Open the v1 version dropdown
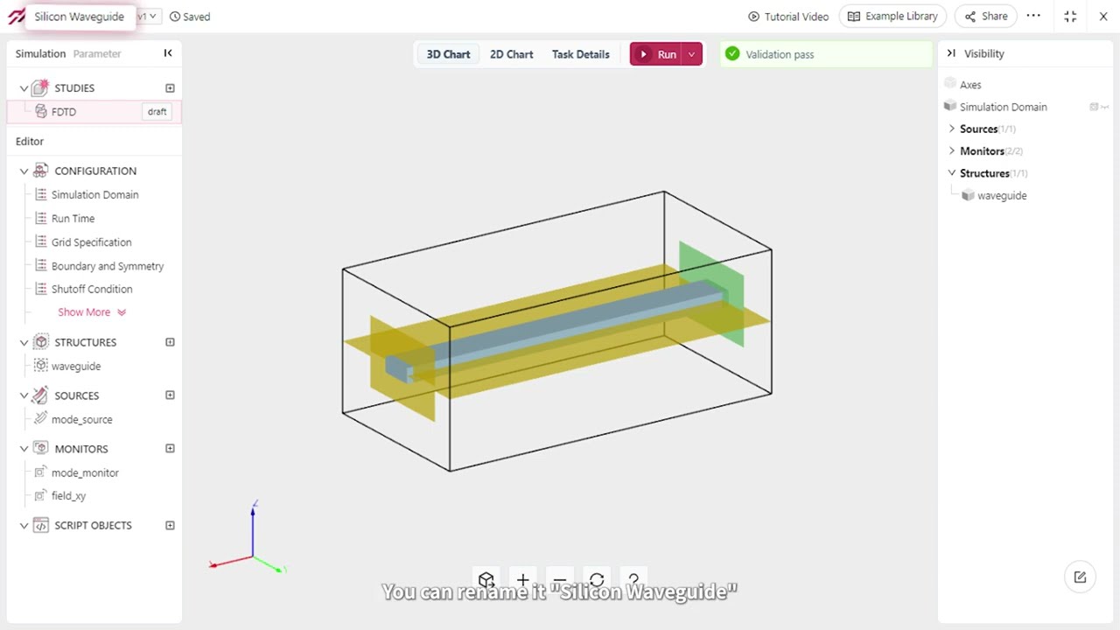Screen dimensions: 1120x630 click(148, 17)
